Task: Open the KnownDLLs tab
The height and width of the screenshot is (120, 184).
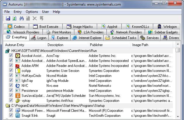Action: [137, 26]
